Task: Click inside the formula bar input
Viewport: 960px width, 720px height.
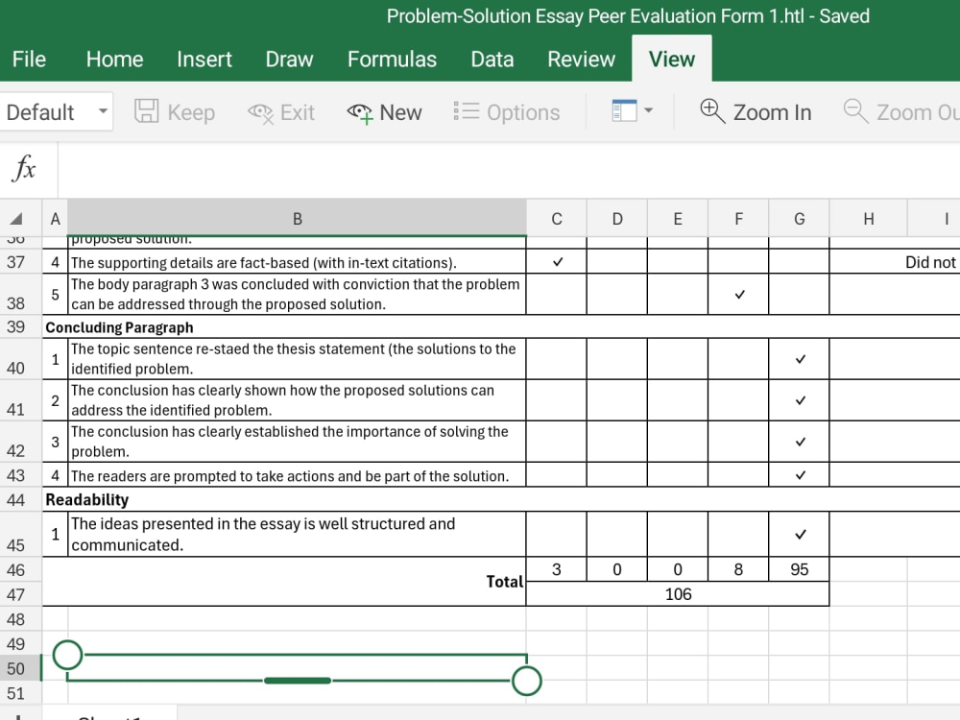Action: coord(508,170)
